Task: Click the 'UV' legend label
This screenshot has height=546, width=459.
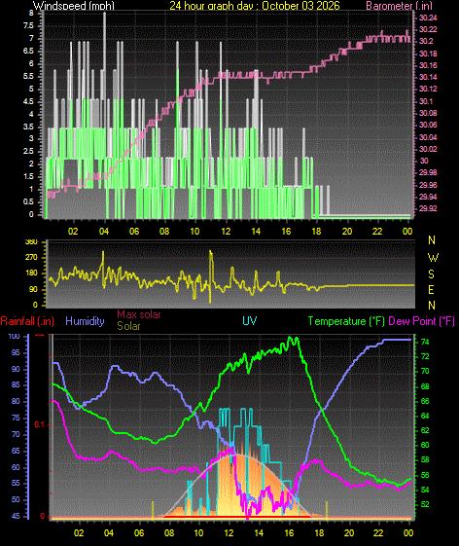Action: tap(249, 321)
